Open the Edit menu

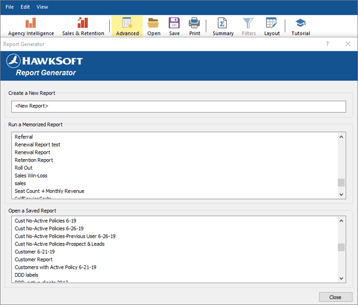tap(25, 7)
